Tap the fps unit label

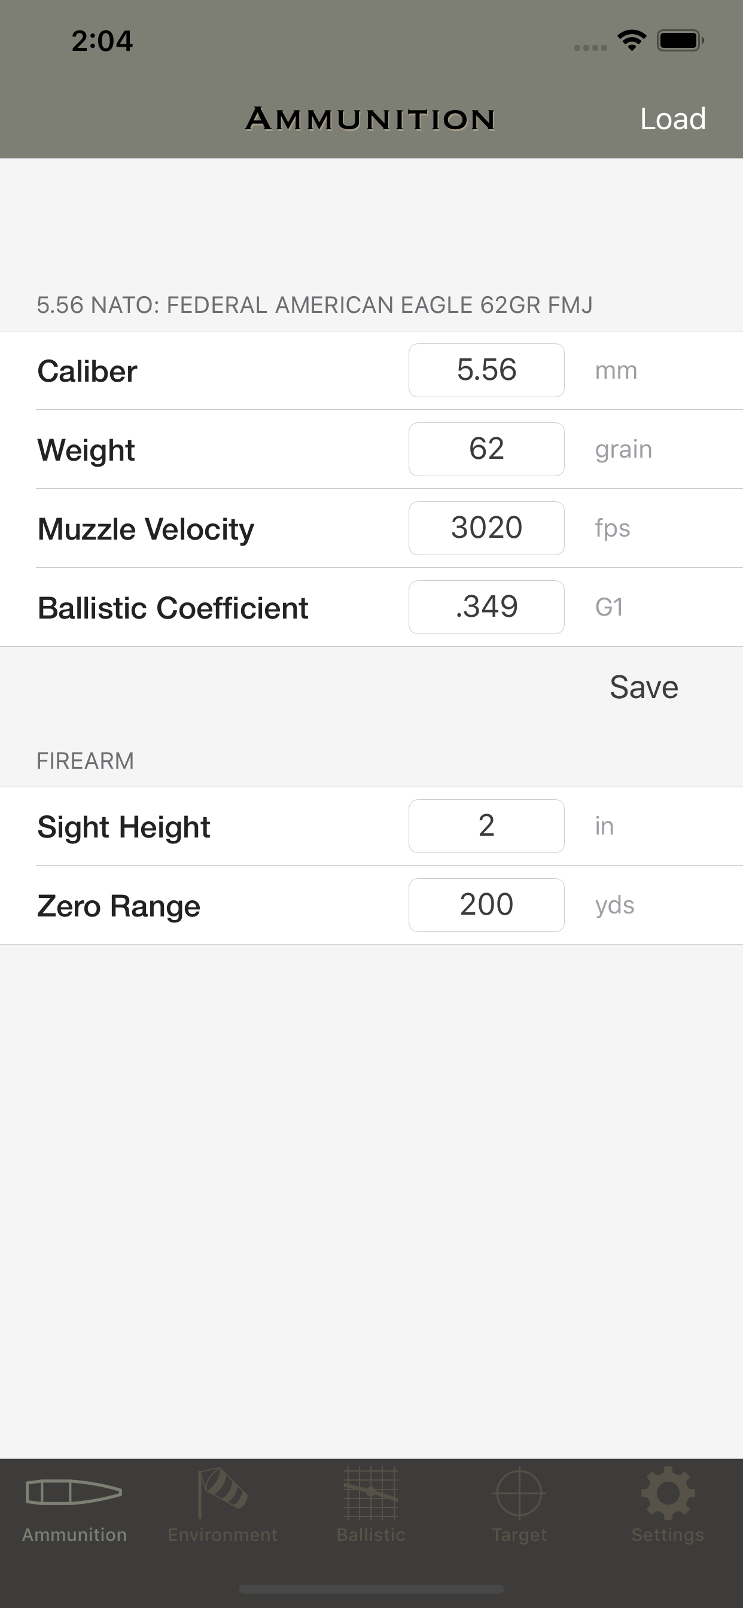click(x=613, y=528)
